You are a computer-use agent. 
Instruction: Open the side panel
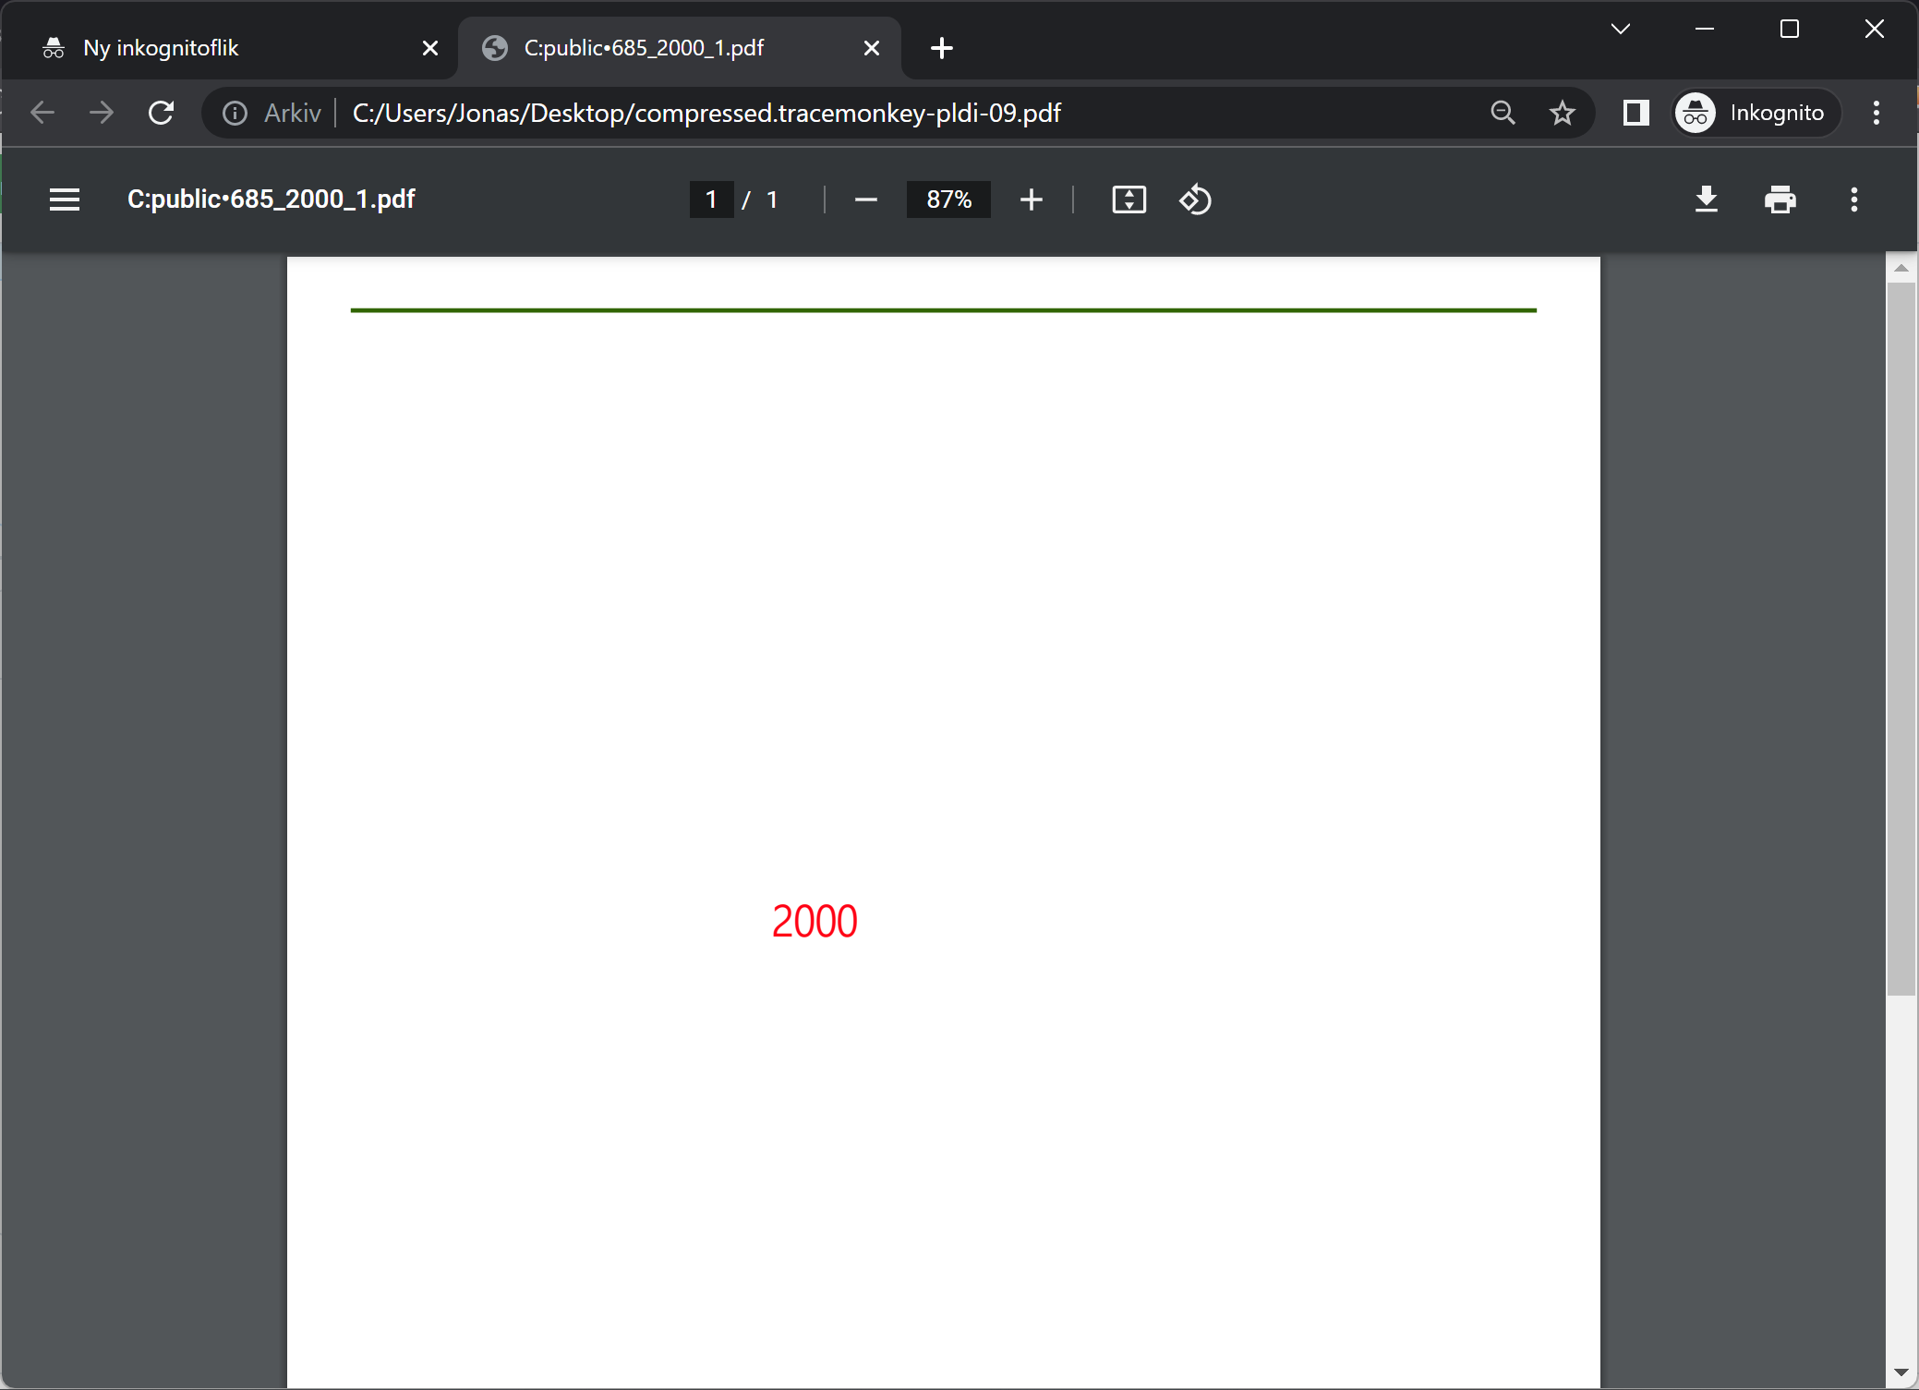[1635, 113]
